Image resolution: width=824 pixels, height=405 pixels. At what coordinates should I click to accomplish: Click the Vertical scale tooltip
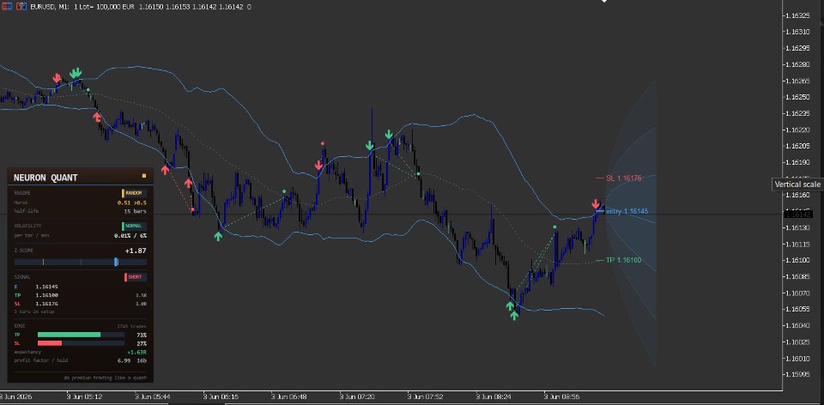point(797,184)
